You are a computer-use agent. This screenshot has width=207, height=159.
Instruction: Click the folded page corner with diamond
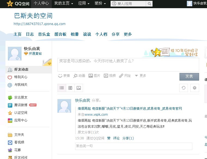(x=47, y=62)
